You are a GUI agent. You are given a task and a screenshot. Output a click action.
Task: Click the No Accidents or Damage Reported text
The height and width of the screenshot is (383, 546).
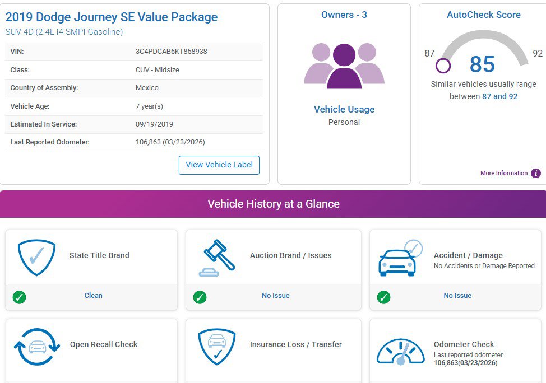[484, 266]
